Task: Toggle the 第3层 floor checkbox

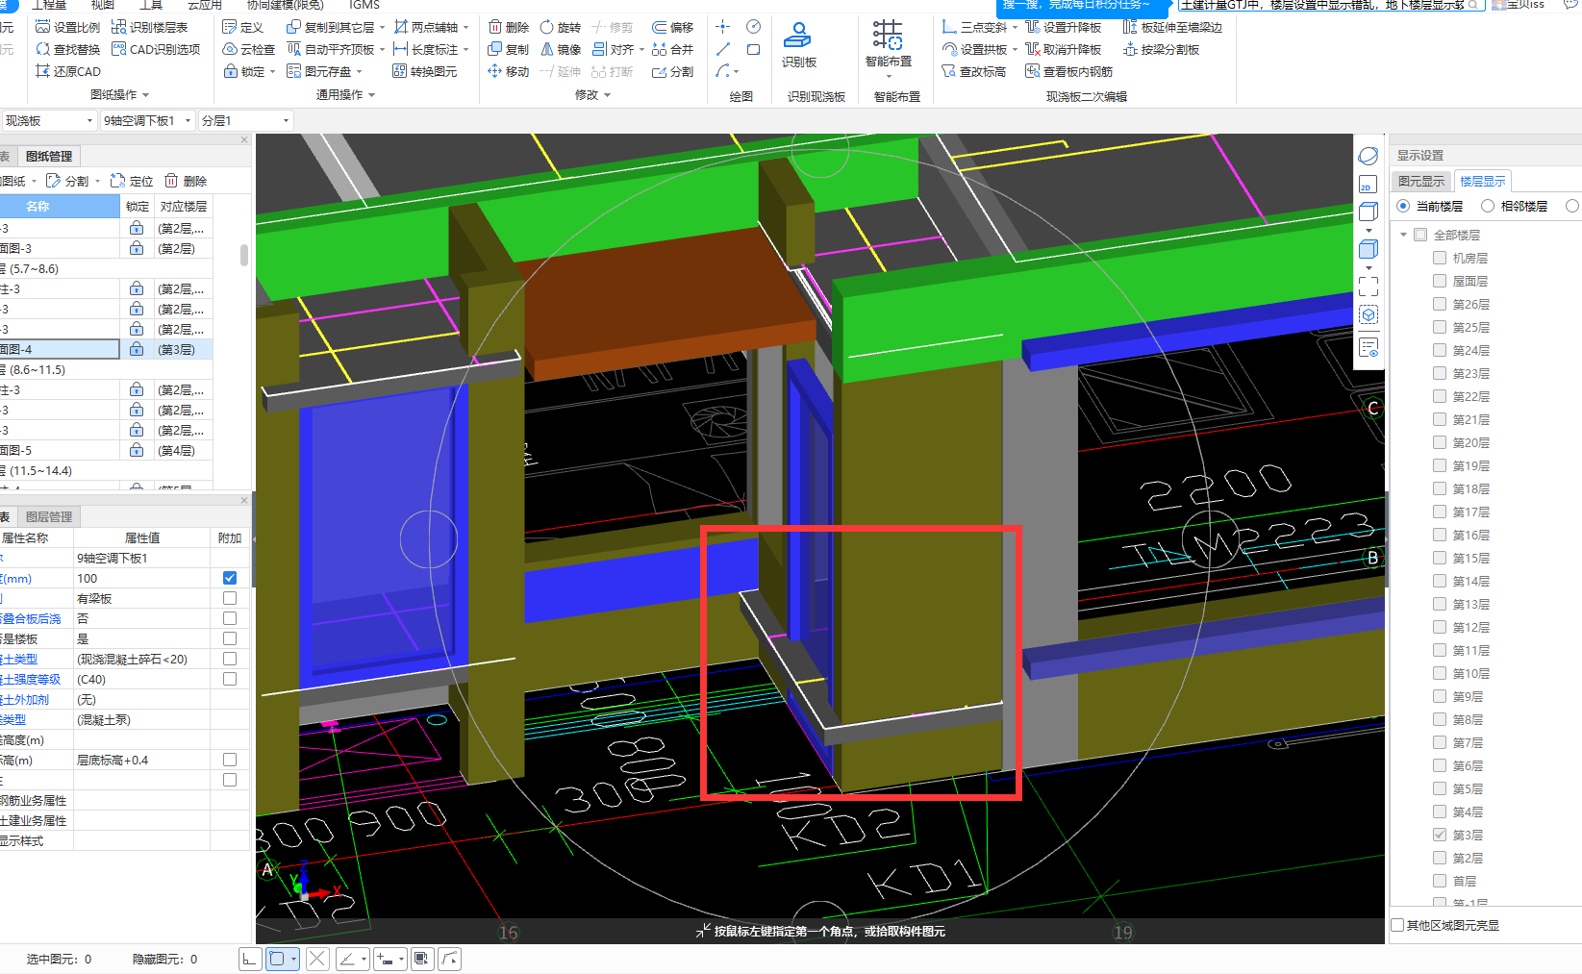Action: point(1440,835)
